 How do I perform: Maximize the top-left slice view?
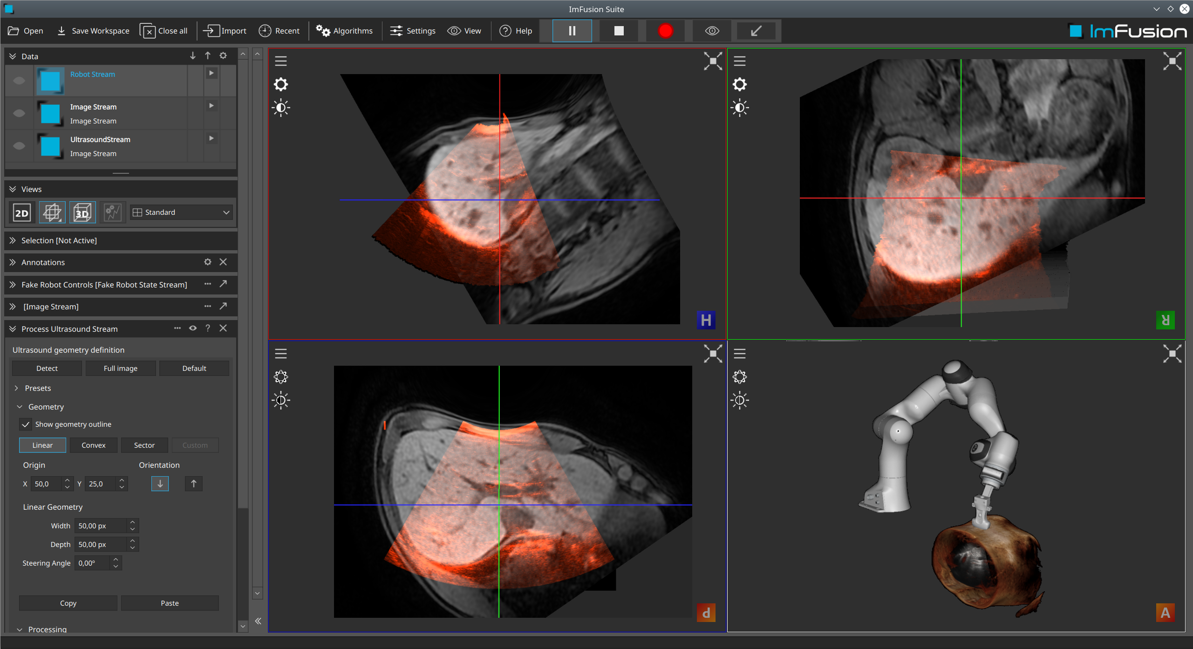(713, 61)
